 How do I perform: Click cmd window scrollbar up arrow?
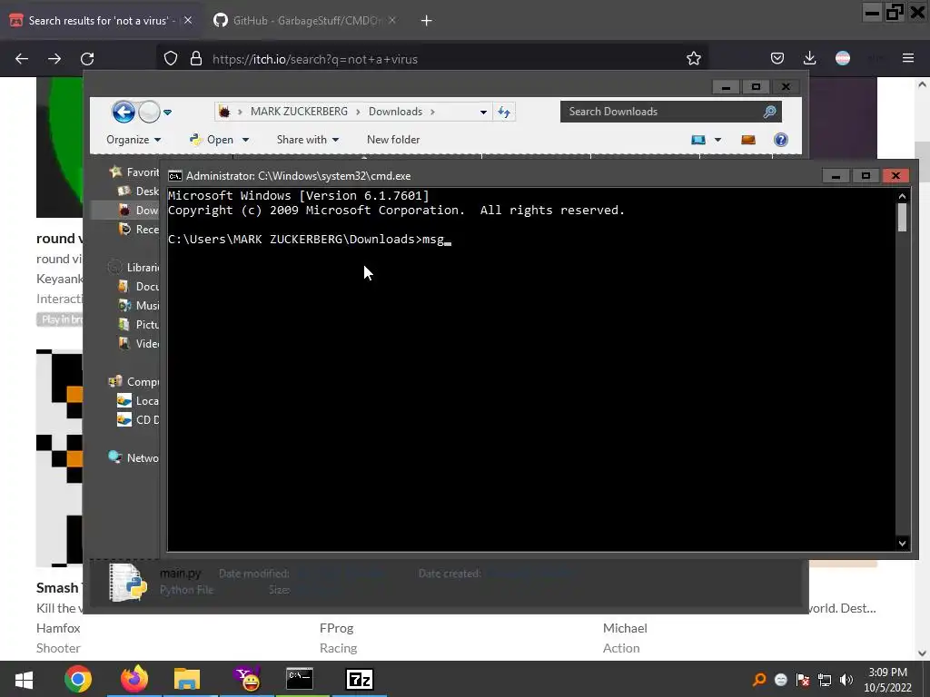[902, 196]
